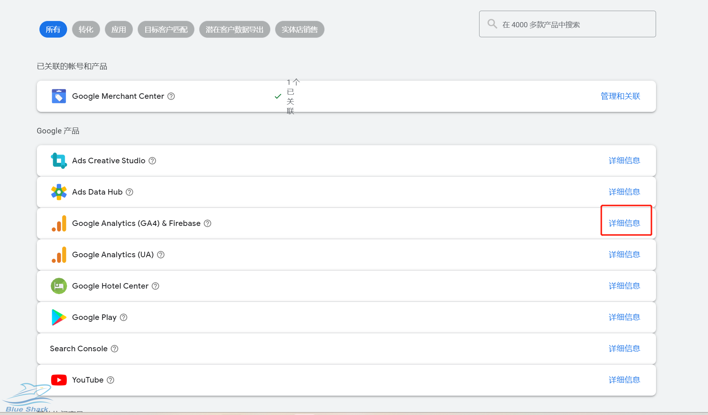Focus the 在 4000 多款产品中搜索 search field
The height and width of the screenshot is (415, 708).
coord(567,24)
